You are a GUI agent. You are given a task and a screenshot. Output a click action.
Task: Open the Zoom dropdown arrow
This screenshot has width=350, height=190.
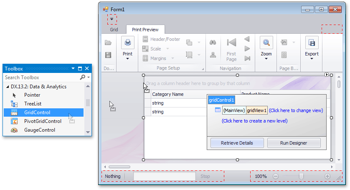click(x=266, y=59)
